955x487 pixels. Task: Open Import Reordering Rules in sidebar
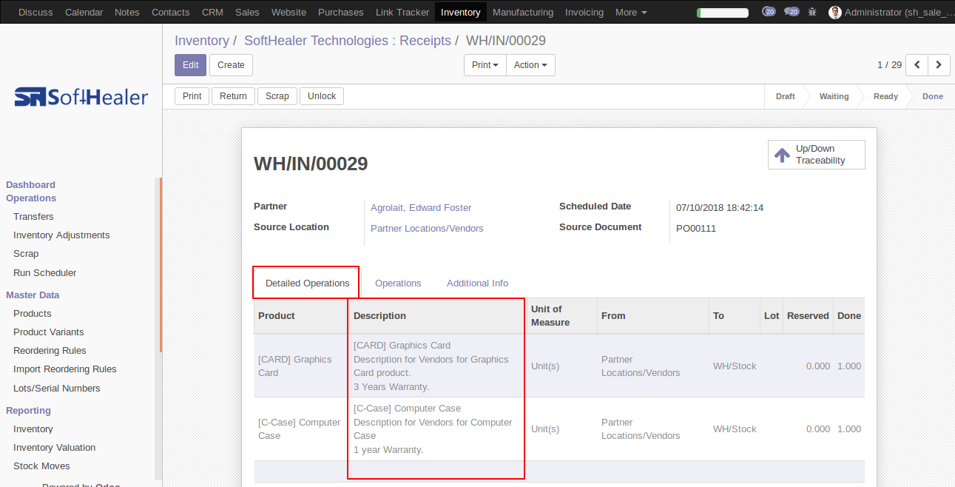(x=65, y=369)
